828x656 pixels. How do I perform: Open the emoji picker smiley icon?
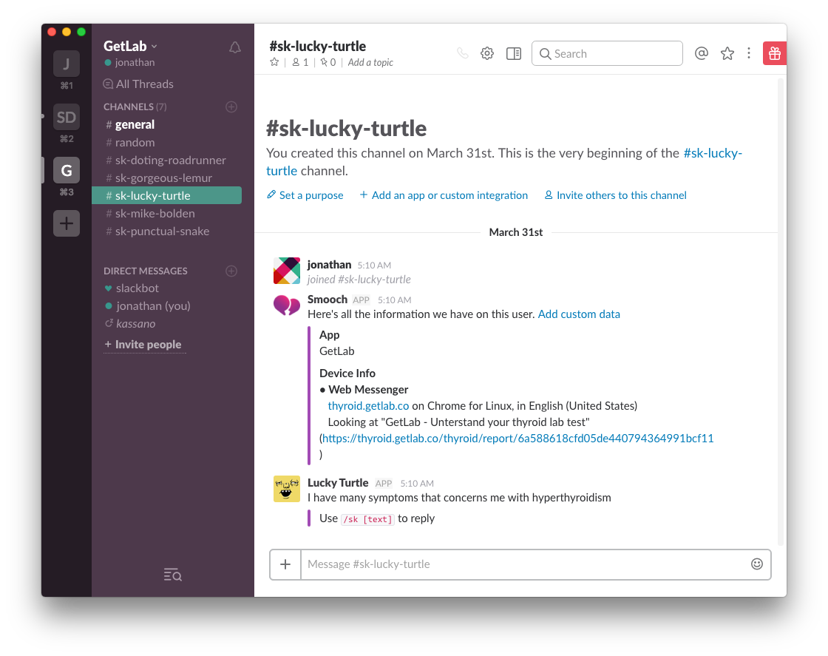[756, 564]
